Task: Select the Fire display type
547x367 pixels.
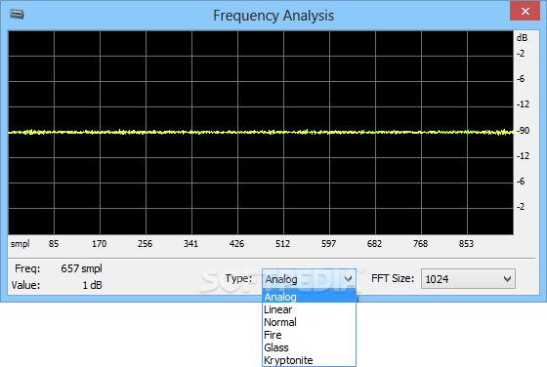Action: [309, 335]
